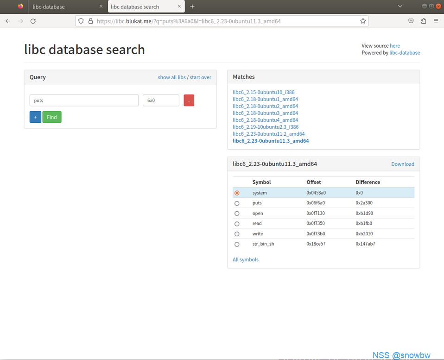The image size is (444, 360).
Task: Select the puts symbol radio button
Action: pyautogui.click(x=237, y=203)
